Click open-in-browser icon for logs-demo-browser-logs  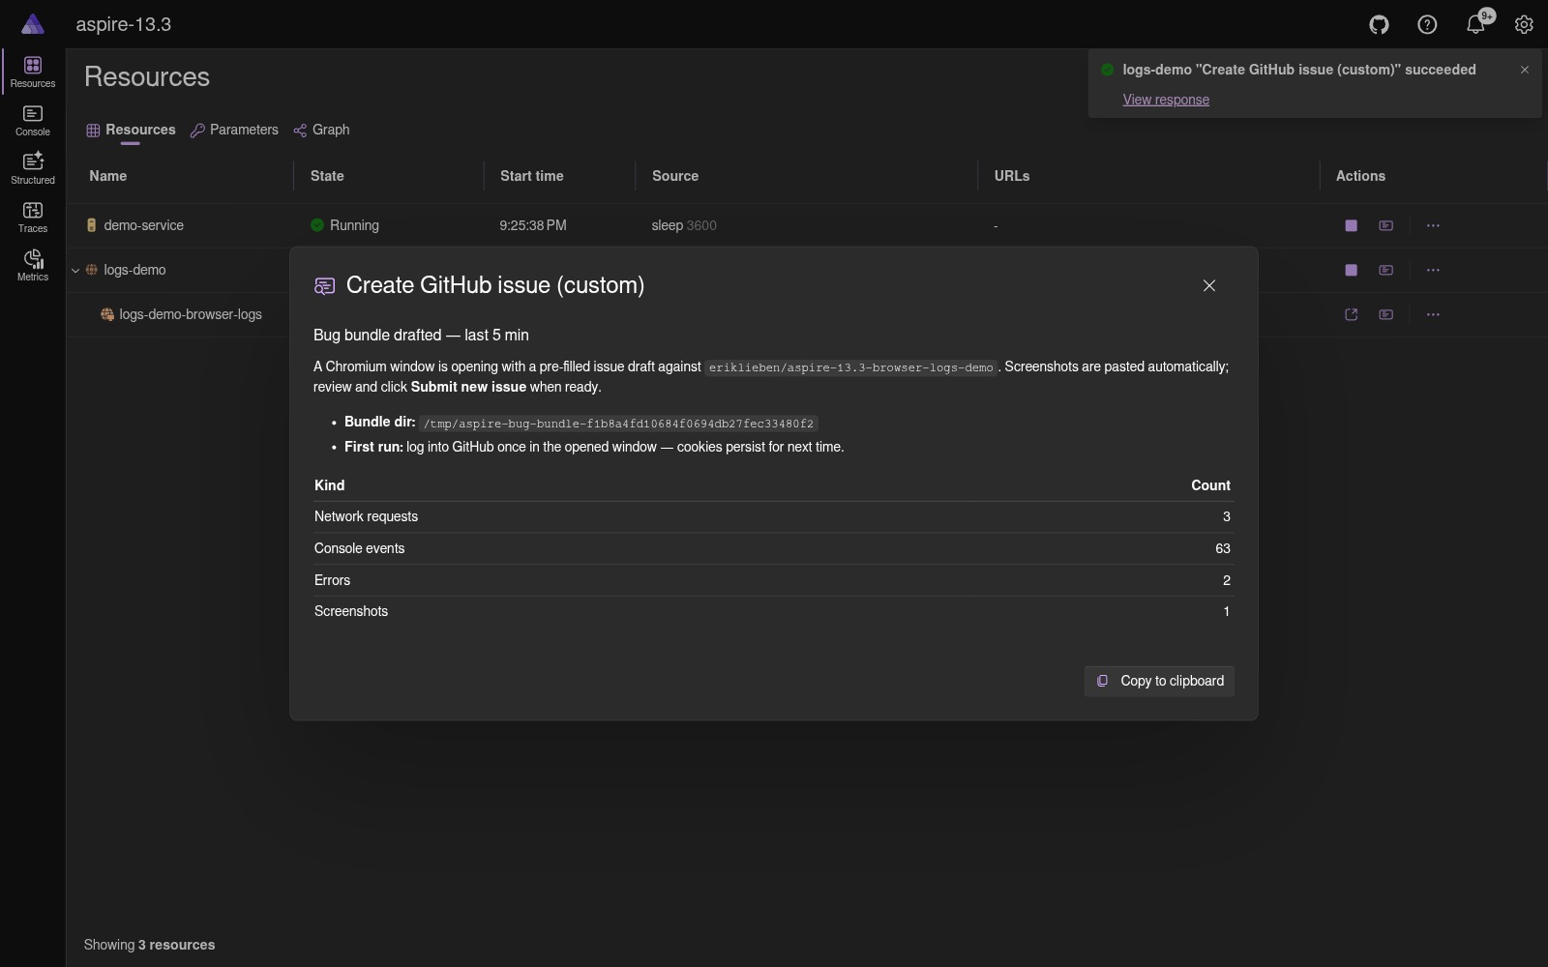[x=1352, y=314]
